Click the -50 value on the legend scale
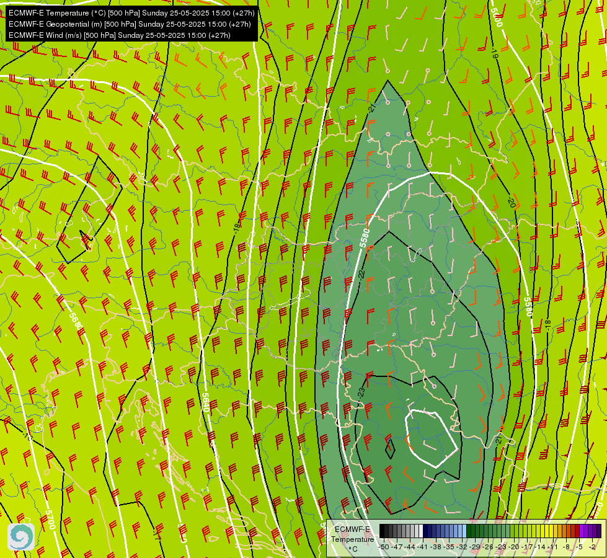This screenshot has width=607, height=558. pyautogui.click(x=384, y=547)
